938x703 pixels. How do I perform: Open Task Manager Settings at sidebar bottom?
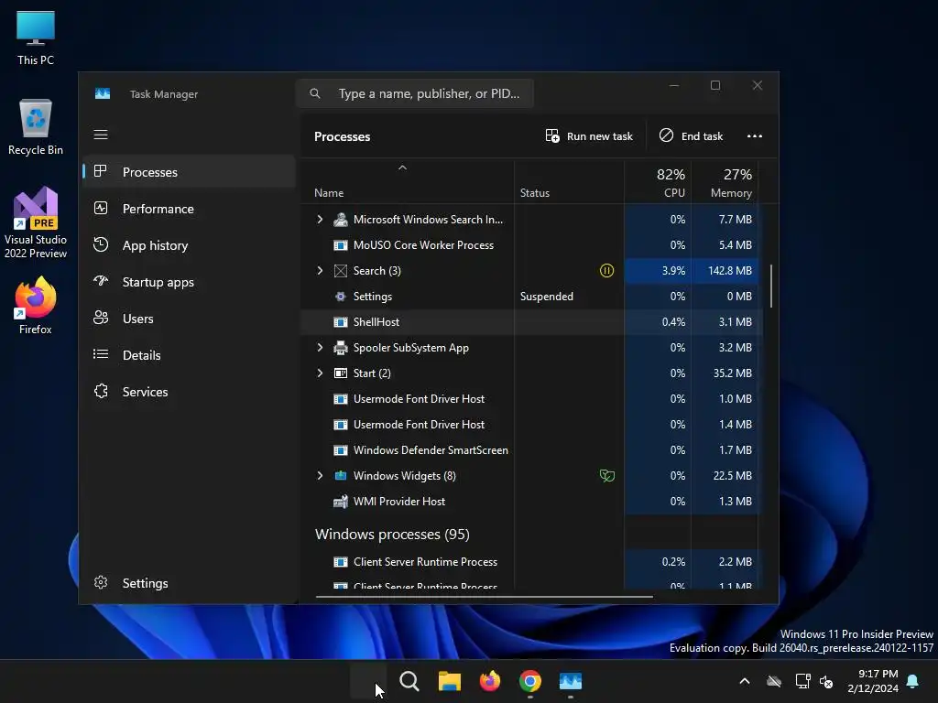(189, 583)
